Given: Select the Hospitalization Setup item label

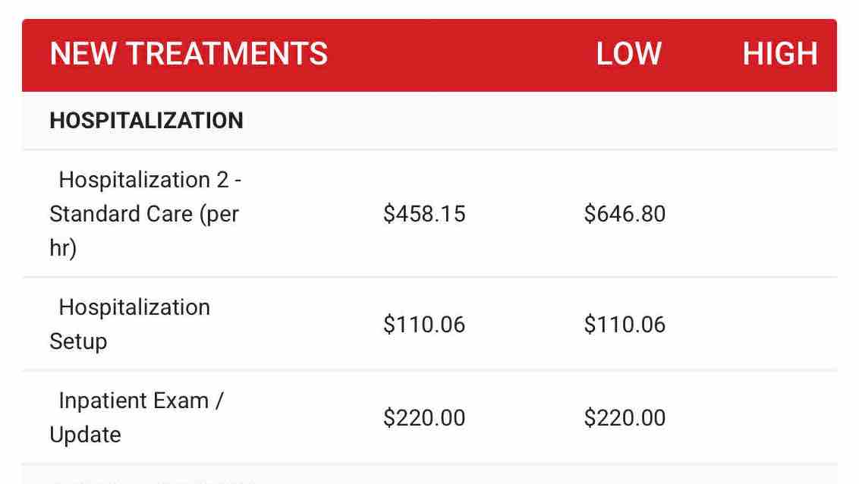Looking at the screenshot, I should [130, 324].
